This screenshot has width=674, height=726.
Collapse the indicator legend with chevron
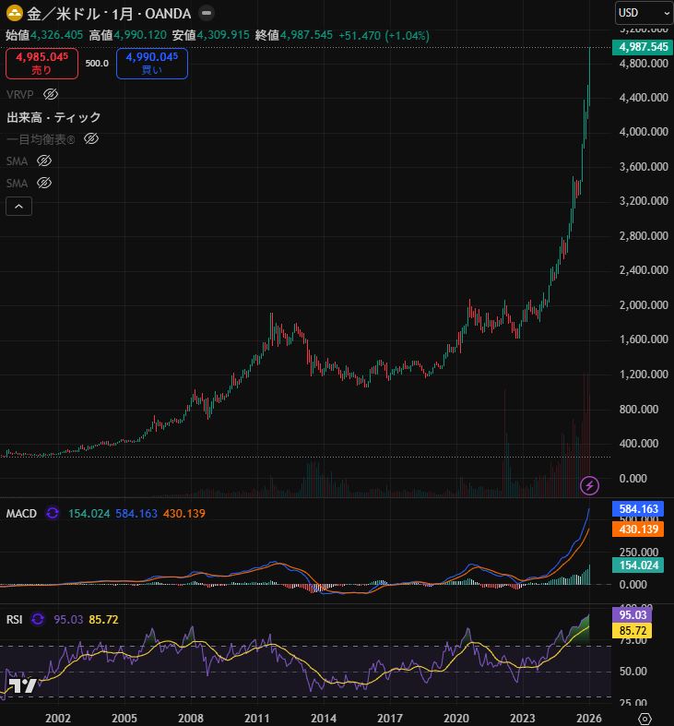[x=19, y=207]
